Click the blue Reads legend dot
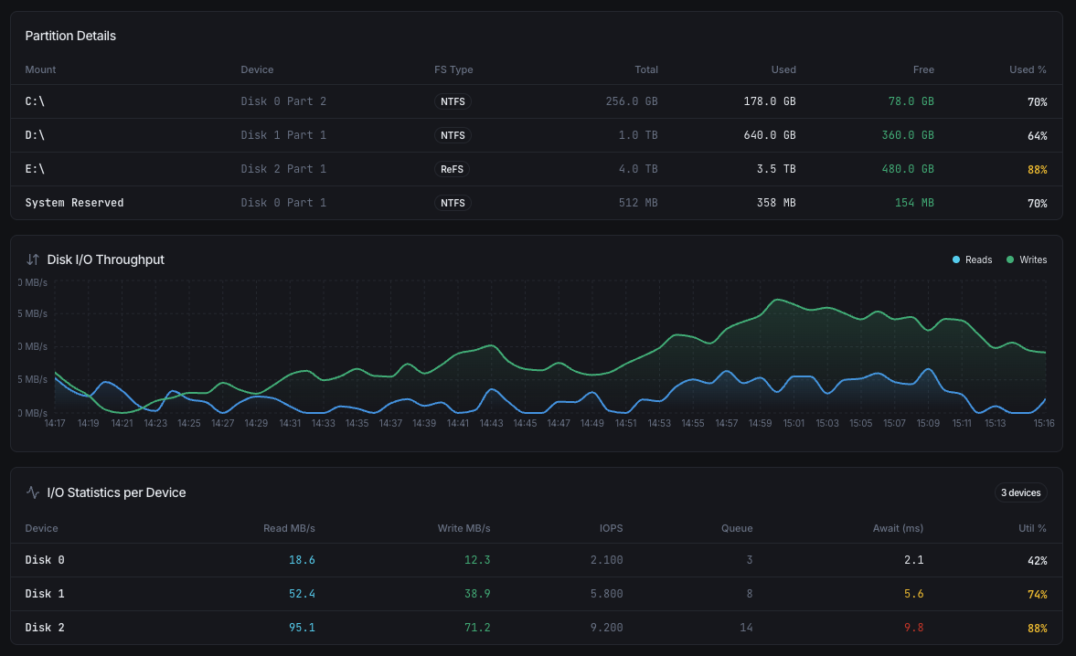This screenshot has height=656, width=1076. pyautogui.click(x=954, y=259)
